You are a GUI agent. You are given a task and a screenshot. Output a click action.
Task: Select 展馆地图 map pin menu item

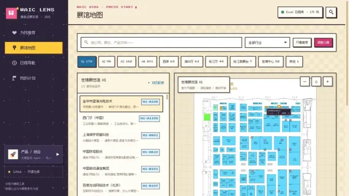[x=33, y=48]
